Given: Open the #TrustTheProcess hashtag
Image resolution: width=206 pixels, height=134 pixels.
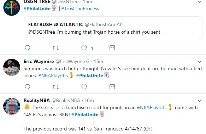Looking at the screenshot, I should click(x=80, y=9).
